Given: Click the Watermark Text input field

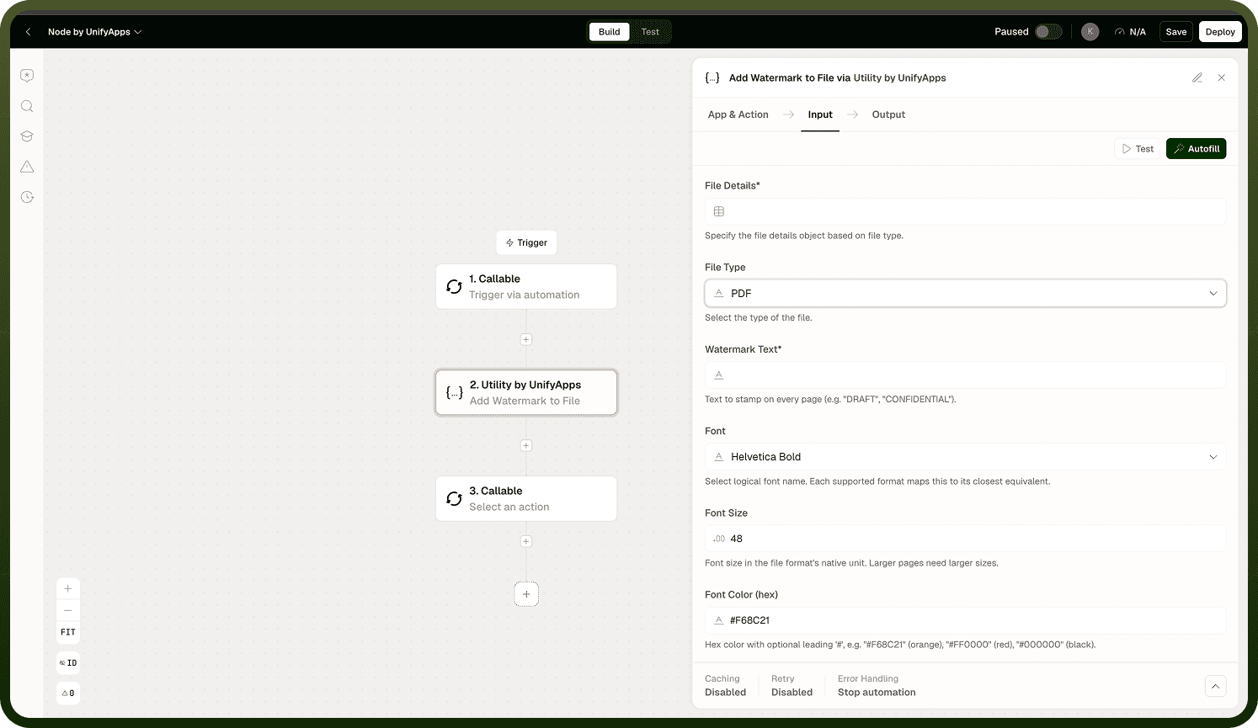Looking at the screenshot, I should click(965, 375).
